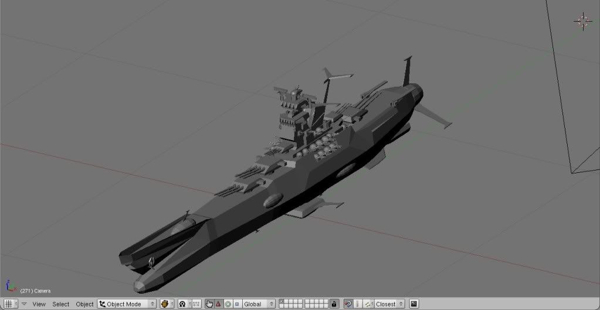Open the 3D View window type selector
The image size is (600, 310).
[11, 304]
